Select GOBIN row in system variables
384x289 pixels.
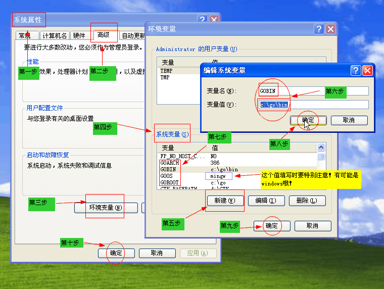point(237,169)
